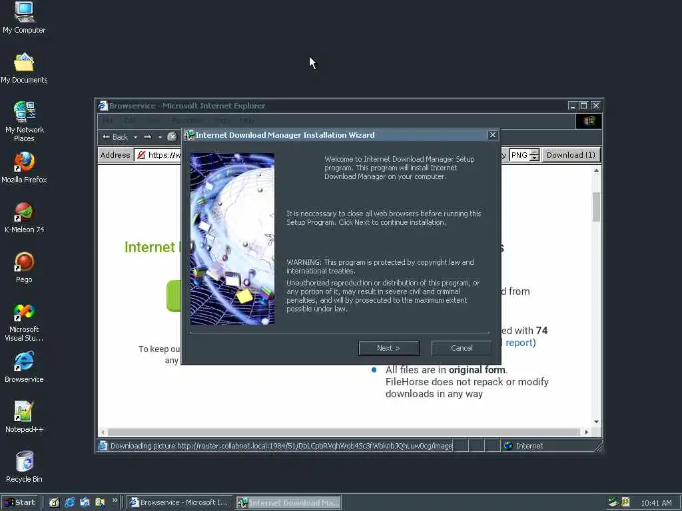
Task: Click Next in the installation wizard
Action: click(x=389, y=348)
